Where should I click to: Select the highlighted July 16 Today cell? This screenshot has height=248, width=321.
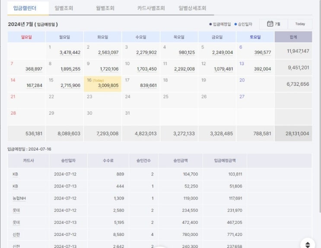coord(102,84)
